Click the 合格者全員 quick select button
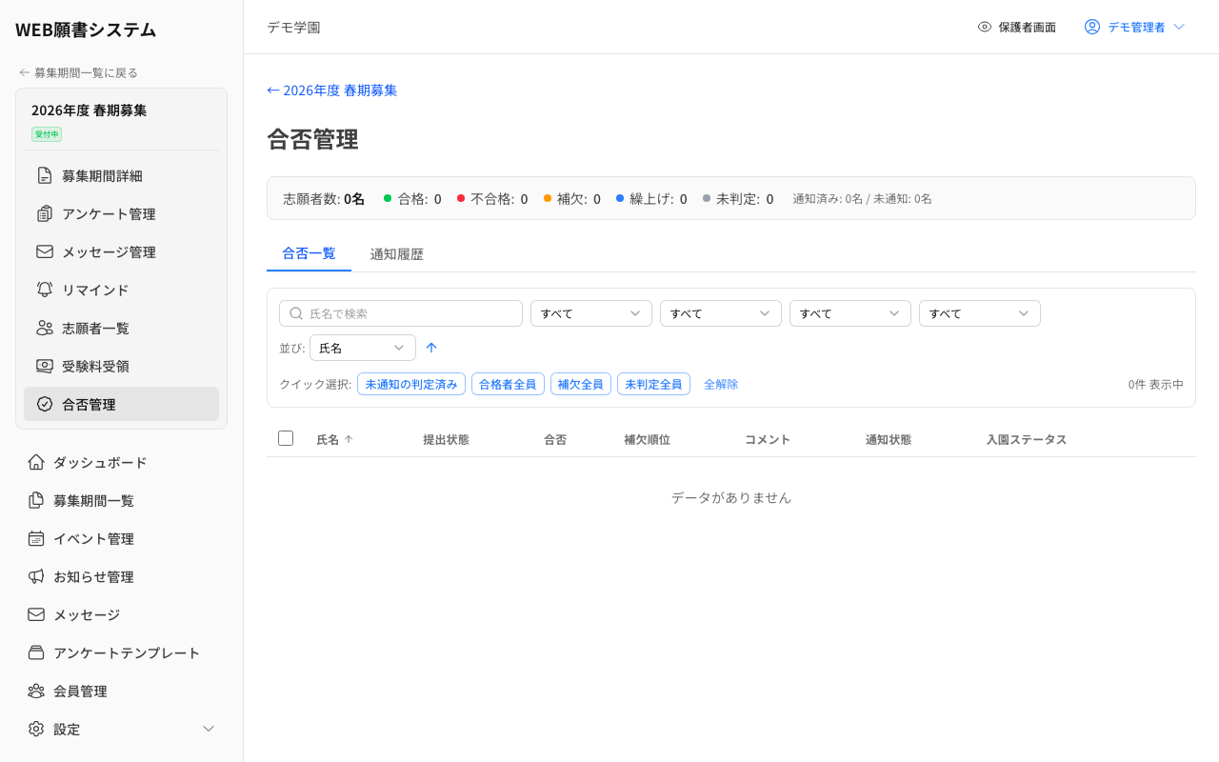The width and height of the screenshot is (1219, 762). pos(508,384)
